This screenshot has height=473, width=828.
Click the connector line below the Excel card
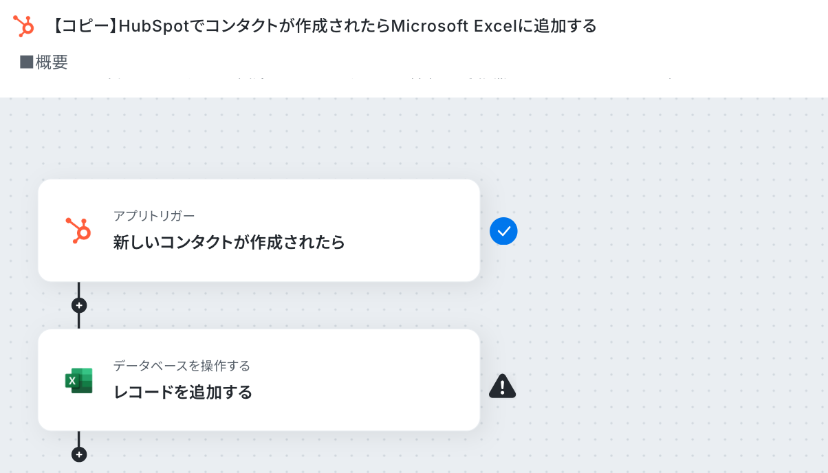point(79,439)
